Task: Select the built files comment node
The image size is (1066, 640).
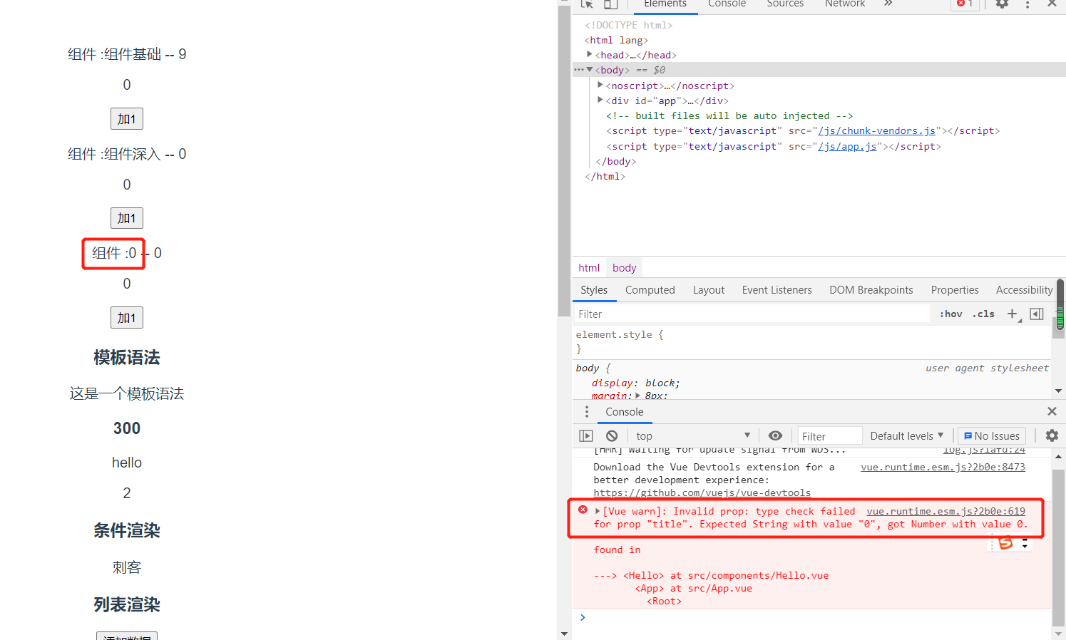Action: coord(729,115)
